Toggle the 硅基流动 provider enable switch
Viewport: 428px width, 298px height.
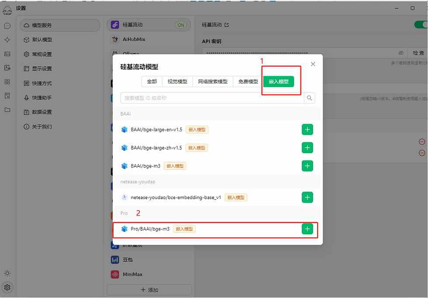421,25
